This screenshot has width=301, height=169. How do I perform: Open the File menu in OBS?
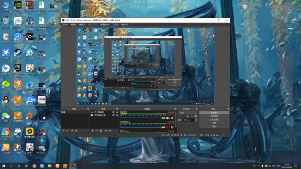(x=65, y=24)
